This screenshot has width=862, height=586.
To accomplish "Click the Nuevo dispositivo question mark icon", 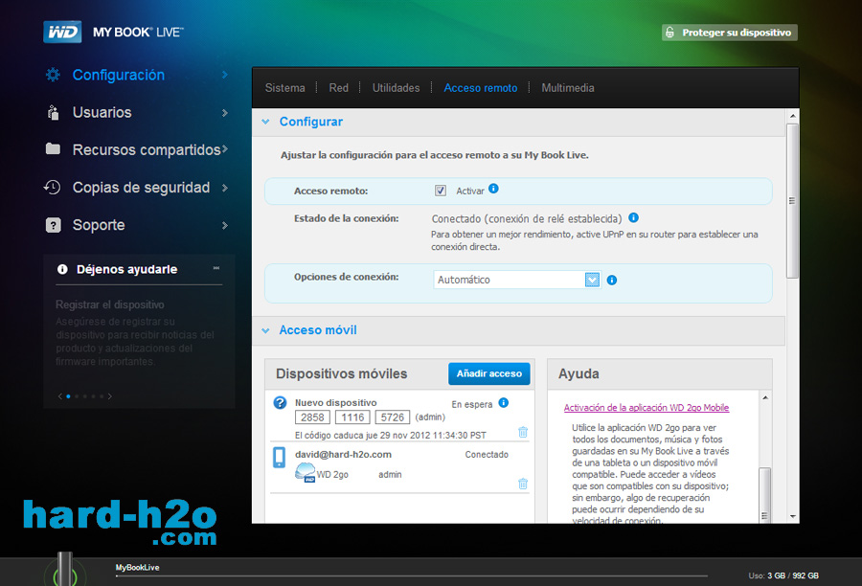I will (280, 403).
